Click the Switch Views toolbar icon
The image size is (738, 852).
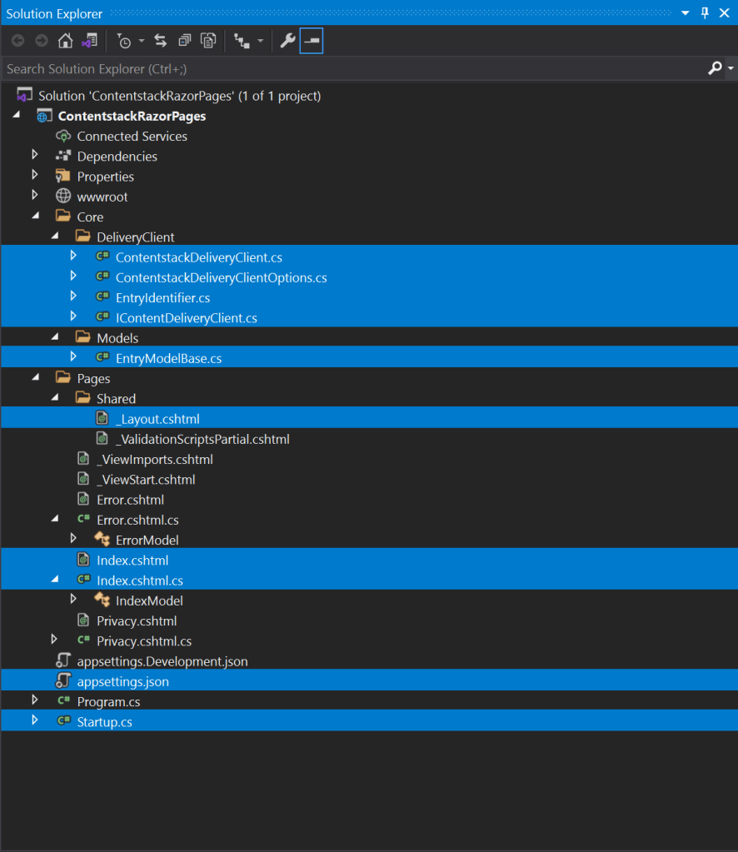pyautogui.click(x=88, y=41)
